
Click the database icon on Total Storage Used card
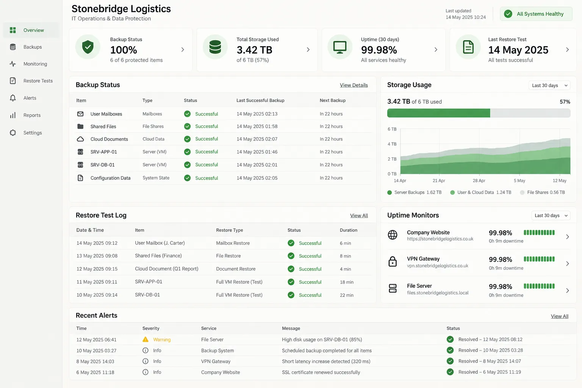tap(215, 47)
